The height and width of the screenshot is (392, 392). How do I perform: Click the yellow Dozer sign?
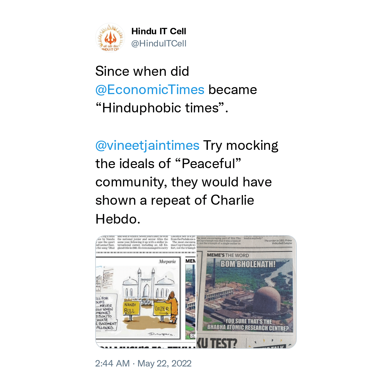point(162,309)
